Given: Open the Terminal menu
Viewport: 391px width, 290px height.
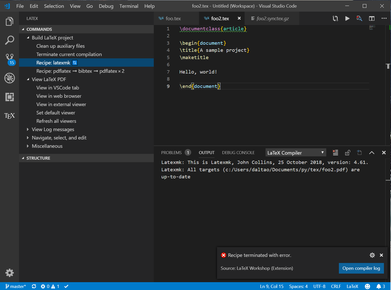Looking at the screenshot, I should (x=129, y=6).
